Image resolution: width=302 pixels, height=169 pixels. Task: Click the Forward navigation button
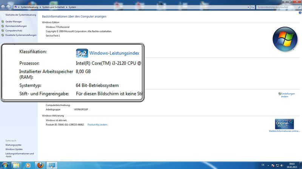pyautogui.click(x=8, y=7)
